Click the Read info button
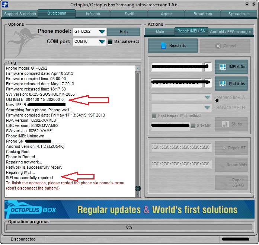 click(x=173, y=46)
